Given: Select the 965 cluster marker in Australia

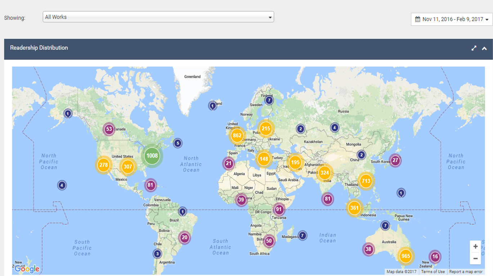Looking at the screenshot, I should 406,256.
